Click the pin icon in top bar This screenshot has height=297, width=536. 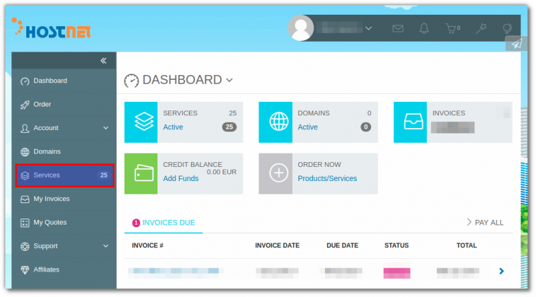pos(481,28)
